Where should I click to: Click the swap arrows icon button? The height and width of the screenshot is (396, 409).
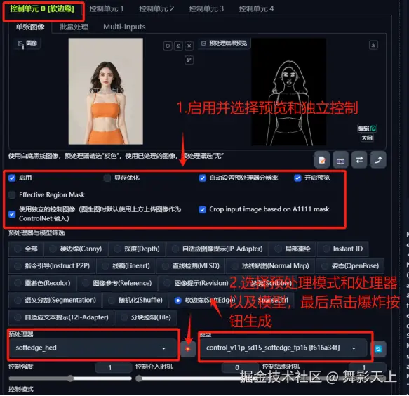pos(359,160)
